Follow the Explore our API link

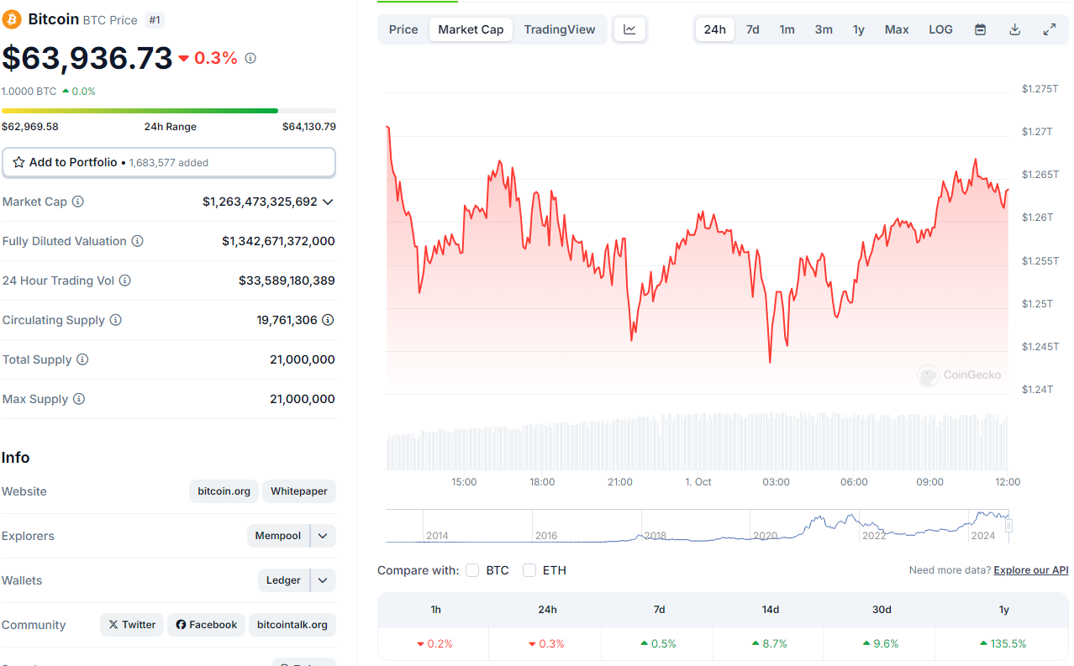[1031, 570]
